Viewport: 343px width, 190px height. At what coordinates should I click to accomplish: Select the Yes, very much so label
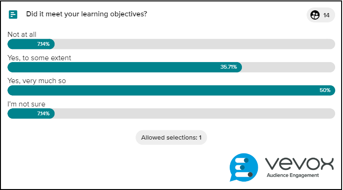(37, 81)
